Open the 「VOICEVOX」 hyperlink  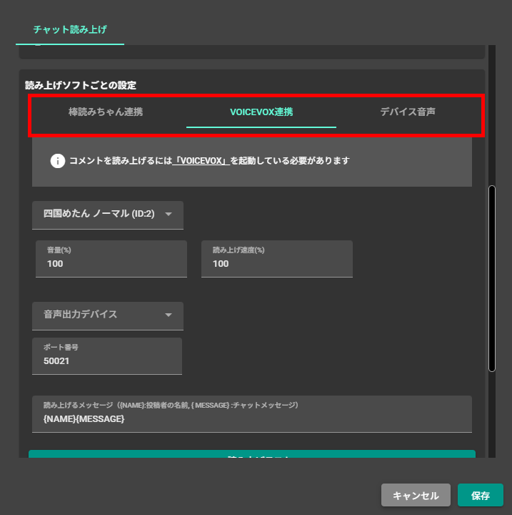click(201, 161)
